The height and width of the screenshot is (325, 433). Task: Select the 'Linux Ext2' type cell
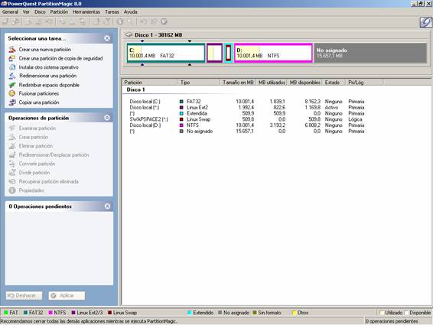[197, 107]
